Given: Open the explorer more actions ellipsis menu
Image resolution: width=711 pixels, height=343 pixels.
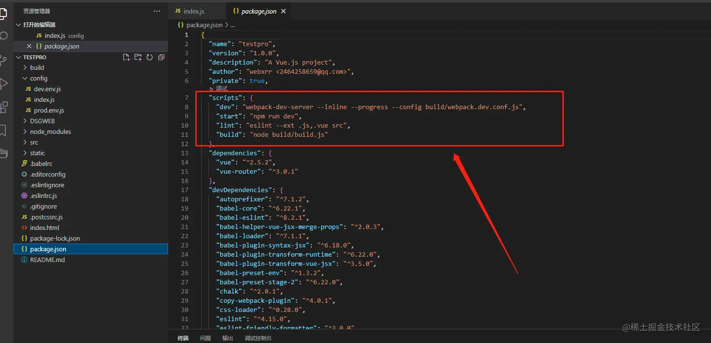Looking at the screenshot, I should tap(157, 11).
